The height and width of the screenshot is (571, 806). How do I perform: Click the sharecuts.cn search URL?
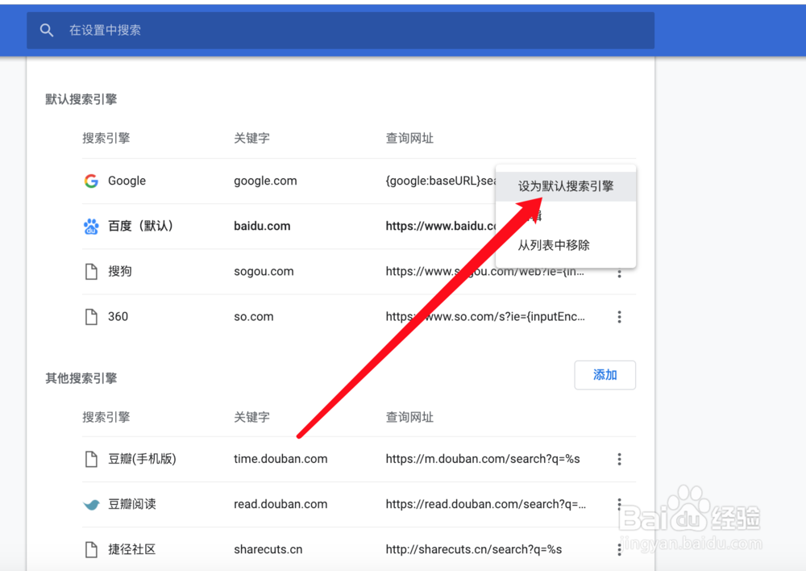[473, 549]
